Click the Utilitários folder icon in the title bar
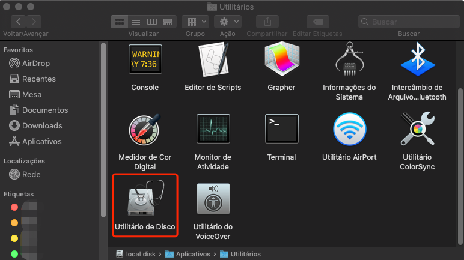Screen dimensions: 464x260 pyautogui.click(x=212, y=7)
